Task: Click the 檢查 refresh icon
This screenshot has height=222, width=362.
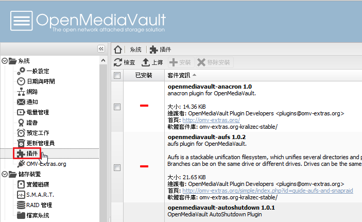Action: [x=118, y=62]
